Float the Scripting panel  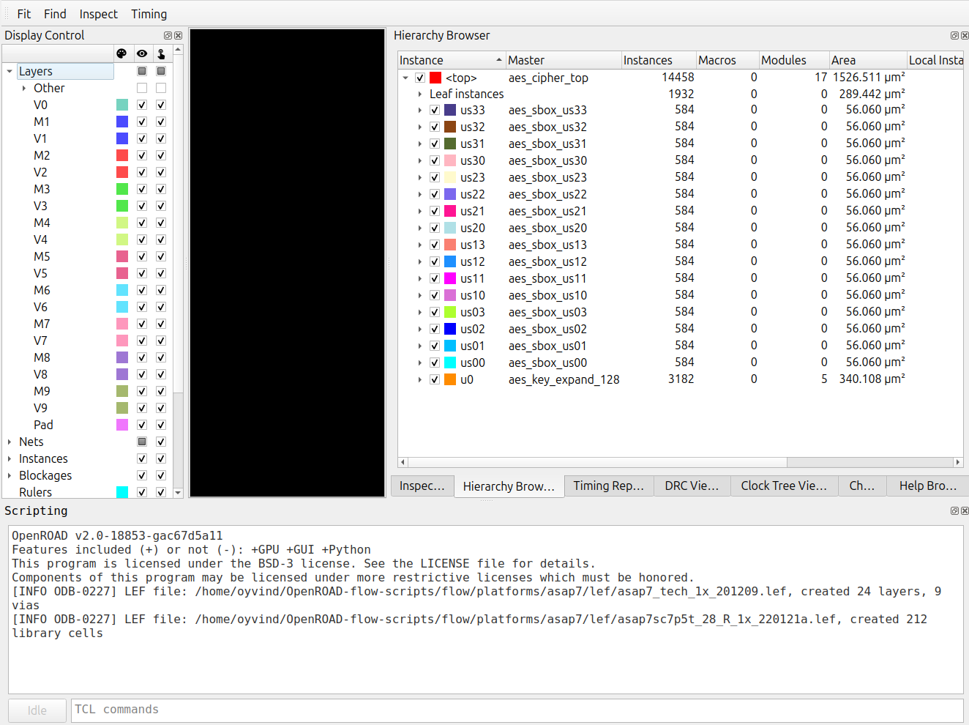[x=954, y=510]
